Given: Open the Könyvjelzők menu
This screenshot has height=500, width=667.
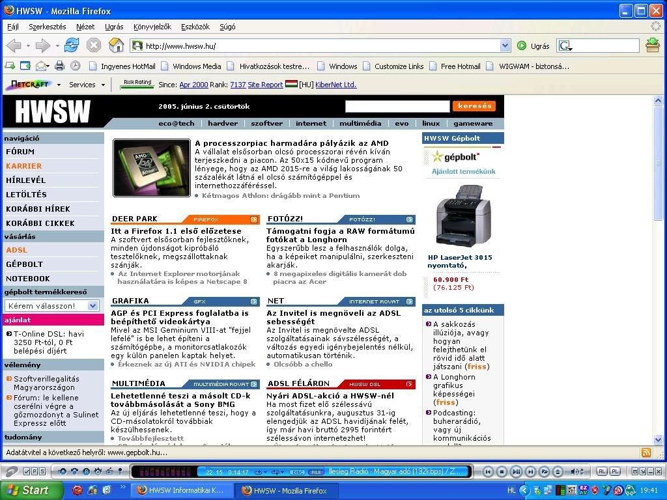Looking at the screenshot, I should tap(152, 27).
